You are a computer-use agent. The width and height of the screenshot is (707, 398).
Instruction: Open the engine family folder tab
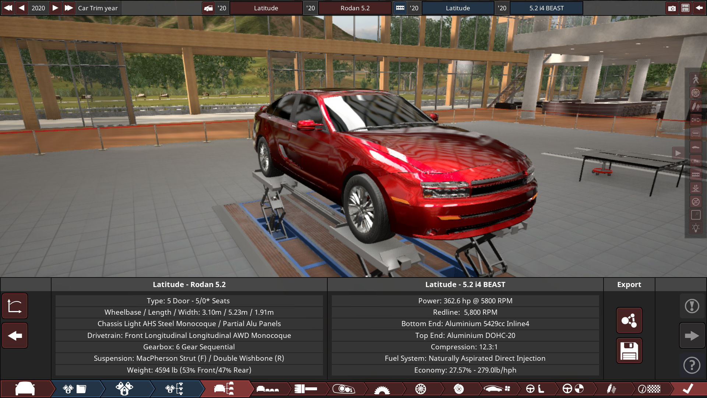coord(75,389)
